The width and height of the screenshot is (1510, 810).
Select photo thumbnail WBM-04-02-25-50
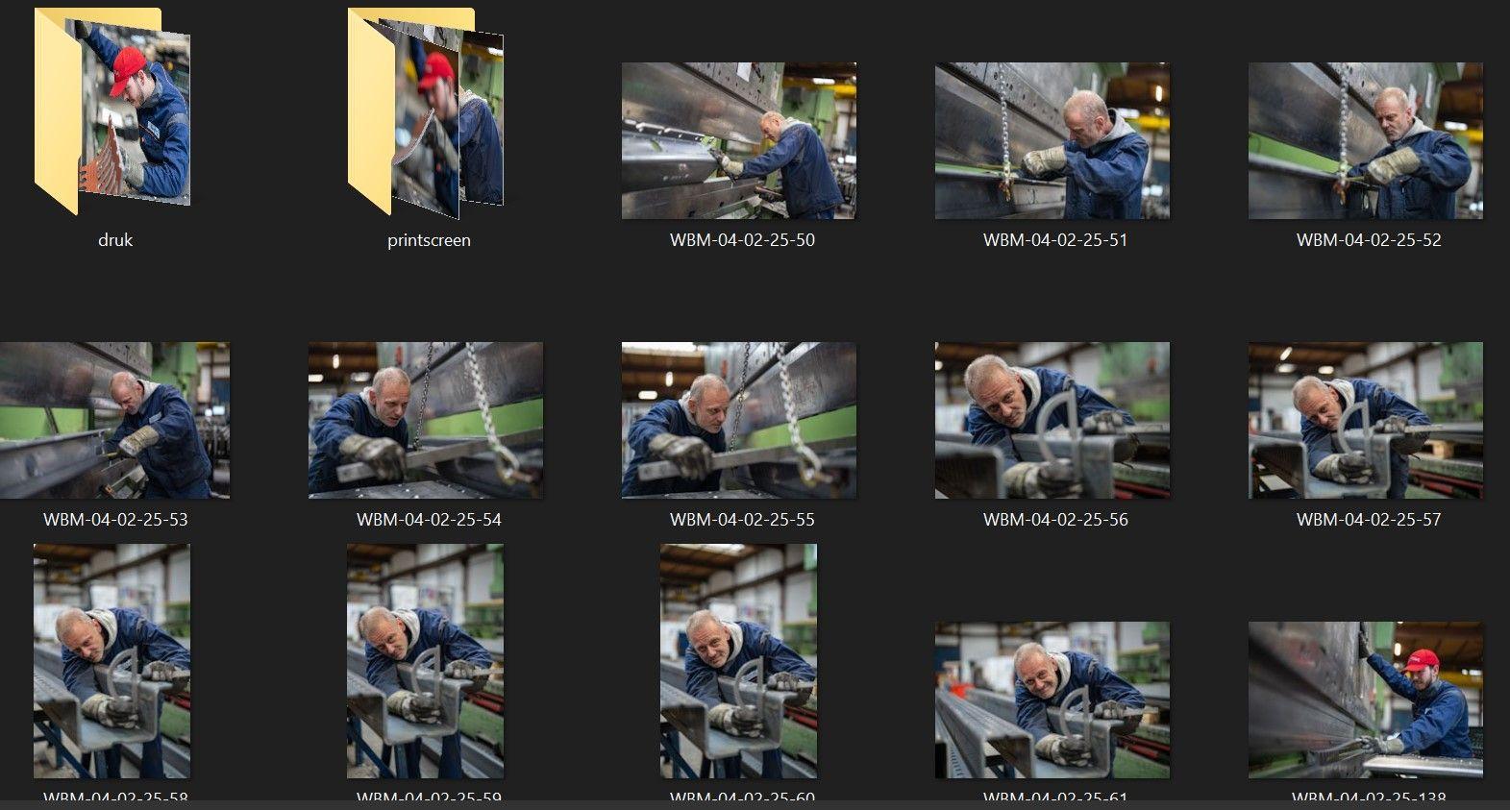[x=738, y=141]
